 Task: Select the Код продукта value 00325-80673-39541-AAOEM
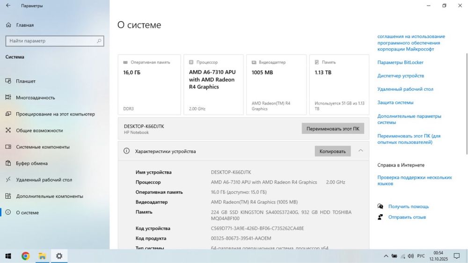tap(241, 238)
